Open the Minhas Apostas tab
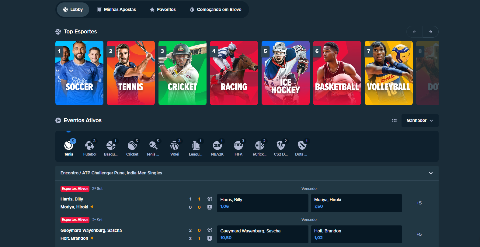 [x=117, y=10]
